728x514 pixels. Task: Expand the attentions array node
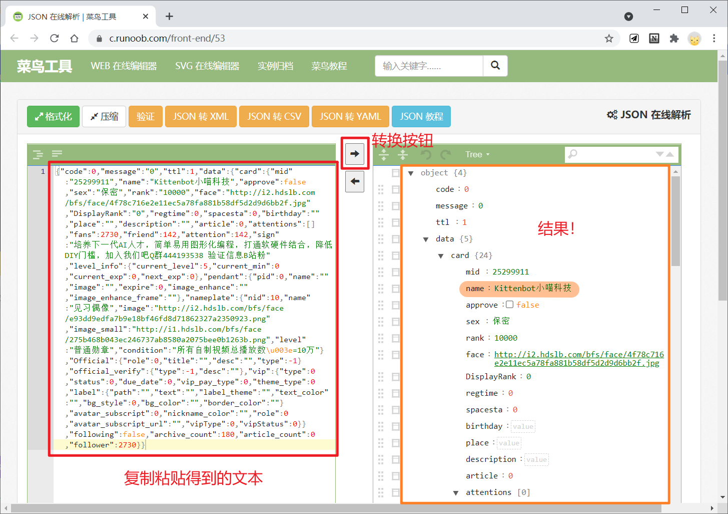pyautogui.click(x=456, y=493)
